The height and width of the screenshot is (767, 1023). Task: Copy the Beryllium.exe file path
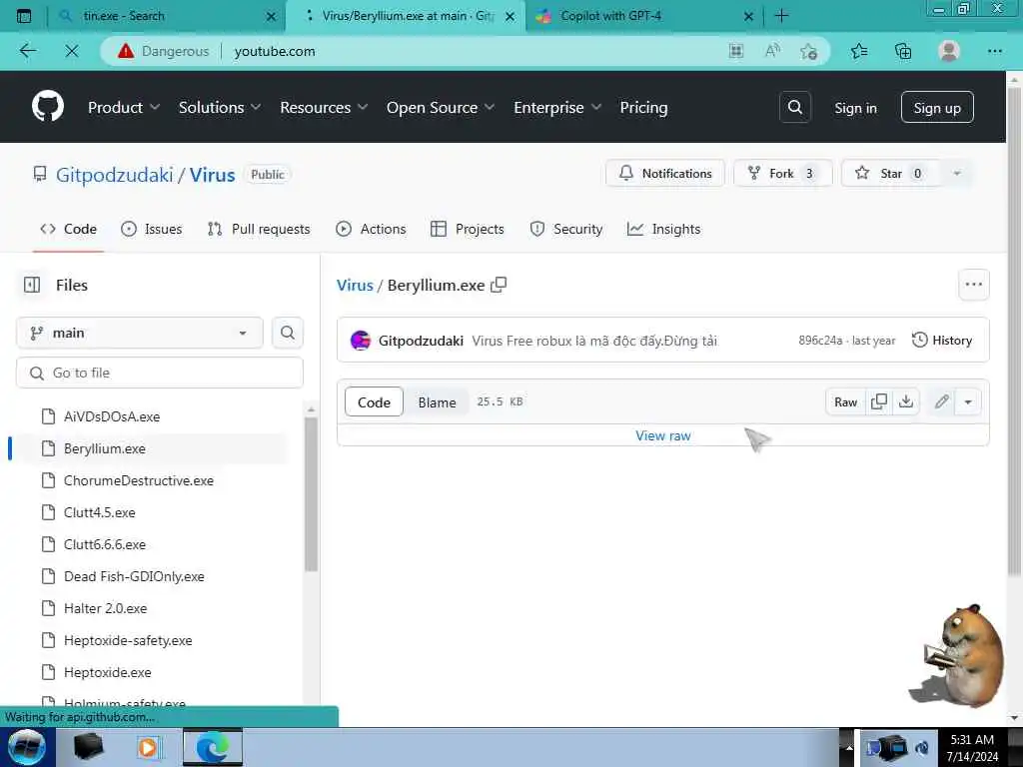pyautogui.click(x=500, y=285)
